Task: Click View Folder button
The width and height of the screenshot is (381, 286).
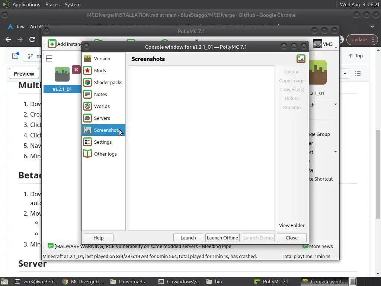Action: [292, 225]
